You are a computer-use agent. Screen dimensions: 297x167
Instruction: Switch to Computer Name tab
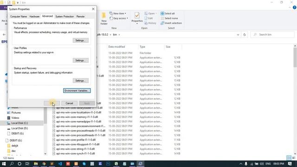[x=19, y=17]
